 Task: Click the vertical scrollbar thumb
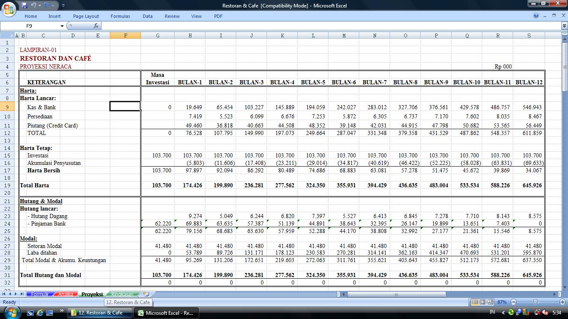(564, 67)
